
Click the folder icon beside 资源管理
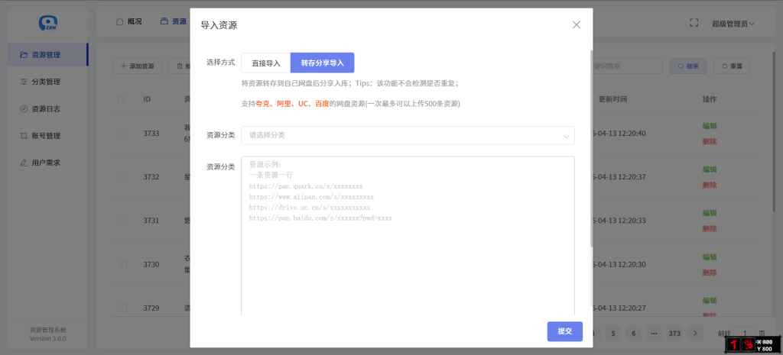24,55
